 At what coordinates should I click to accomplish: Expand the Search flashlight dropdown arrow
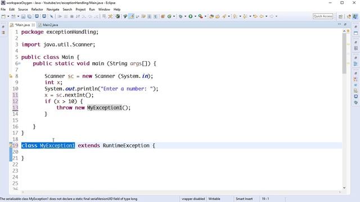[229, 16]
